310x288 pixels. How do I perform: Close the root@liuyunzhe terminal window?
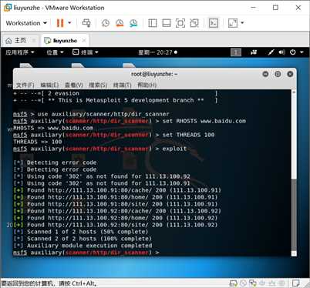click(x=290, y=74)
